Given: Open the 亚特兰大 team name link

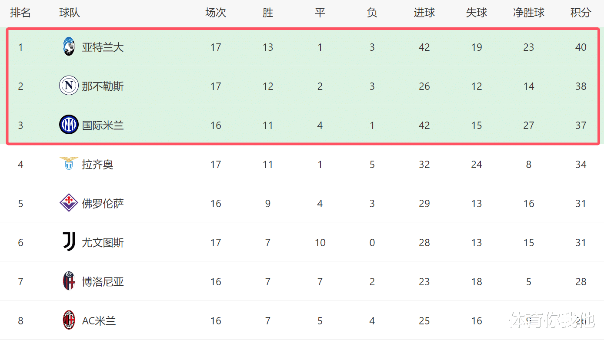Looking at the screenshot, I should [x=103, y=47].
